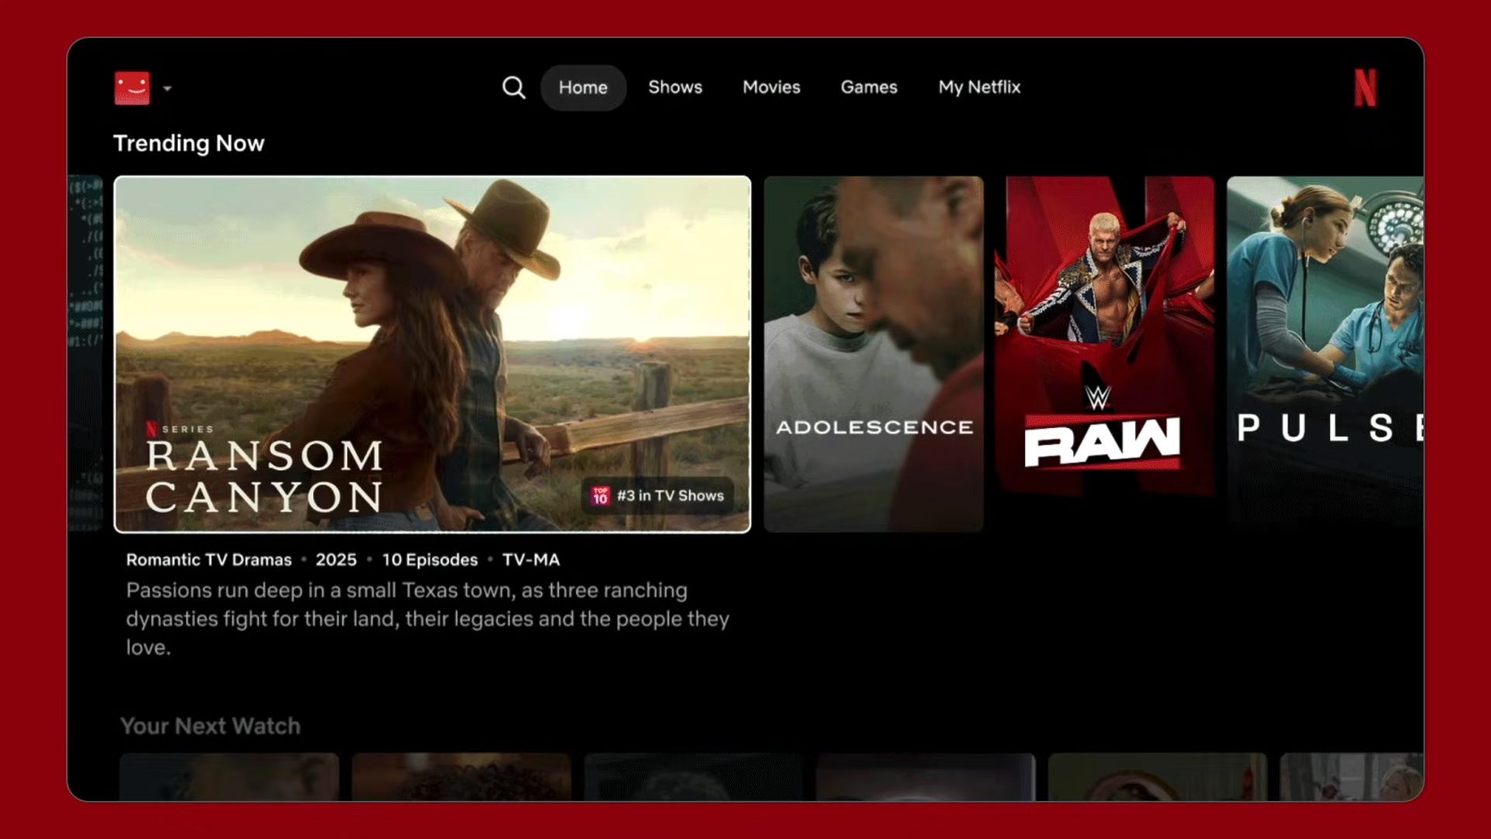This screenshot has width=1491, height=839.
Task: Expand the profile switcher dropdown arrow
Action: pyautogui.click(x=167, y=89)
